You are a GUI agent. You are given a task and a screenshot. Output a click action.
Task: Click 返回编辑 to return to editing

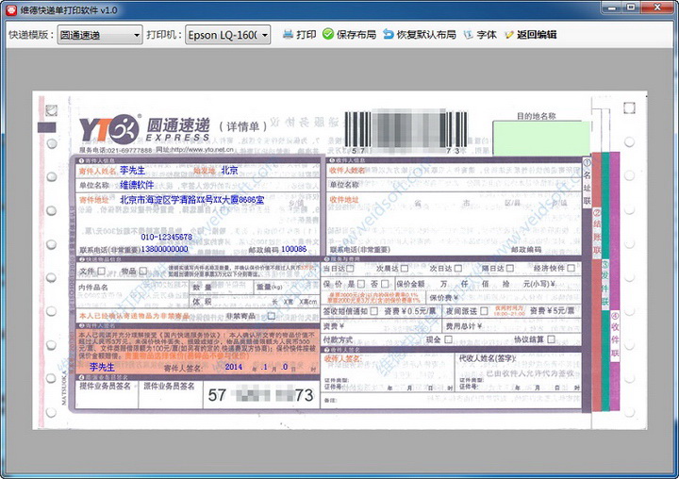pyautogui.click(x=537, y=35)
